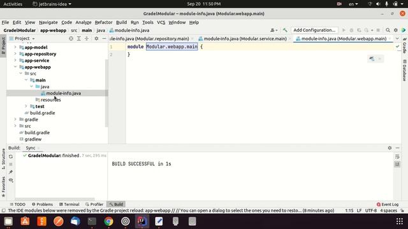Click the Debug bug icon in toolbar
The height and width of the screenshot is (229, 408).
coord(351,30)
